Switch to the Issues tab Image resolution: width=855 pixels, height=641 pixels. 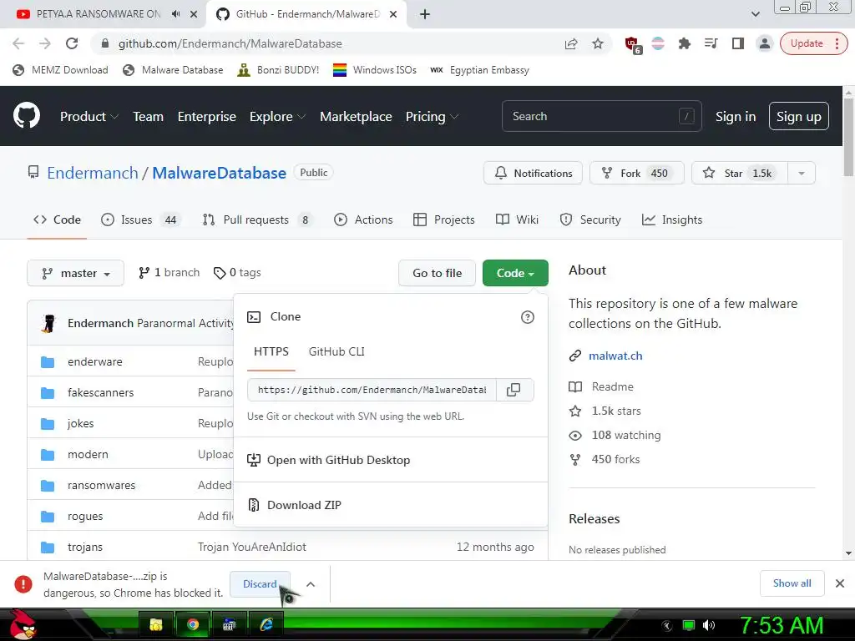click(x=139, y=220)
